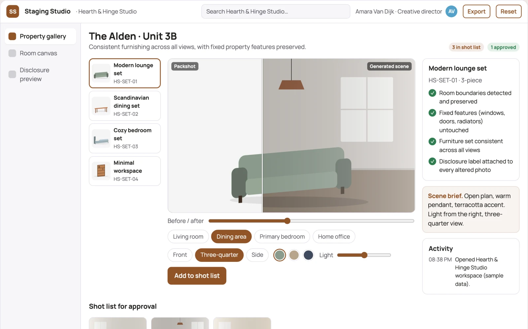The height and width of the screenshot is (329, 528).
Task: Open the Disclosure preview section
Action: tap(40, 74)
